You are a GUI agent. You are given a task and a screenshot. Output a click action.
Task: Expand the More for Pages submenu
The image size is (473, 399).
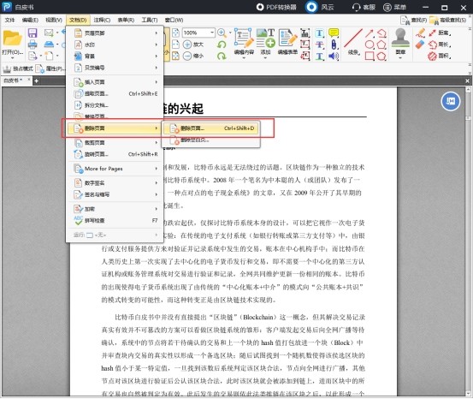point(115,169)
